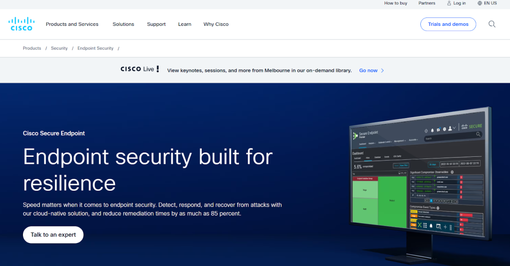Click the Log in person icon
510x266 pixels.
(449, 3)
